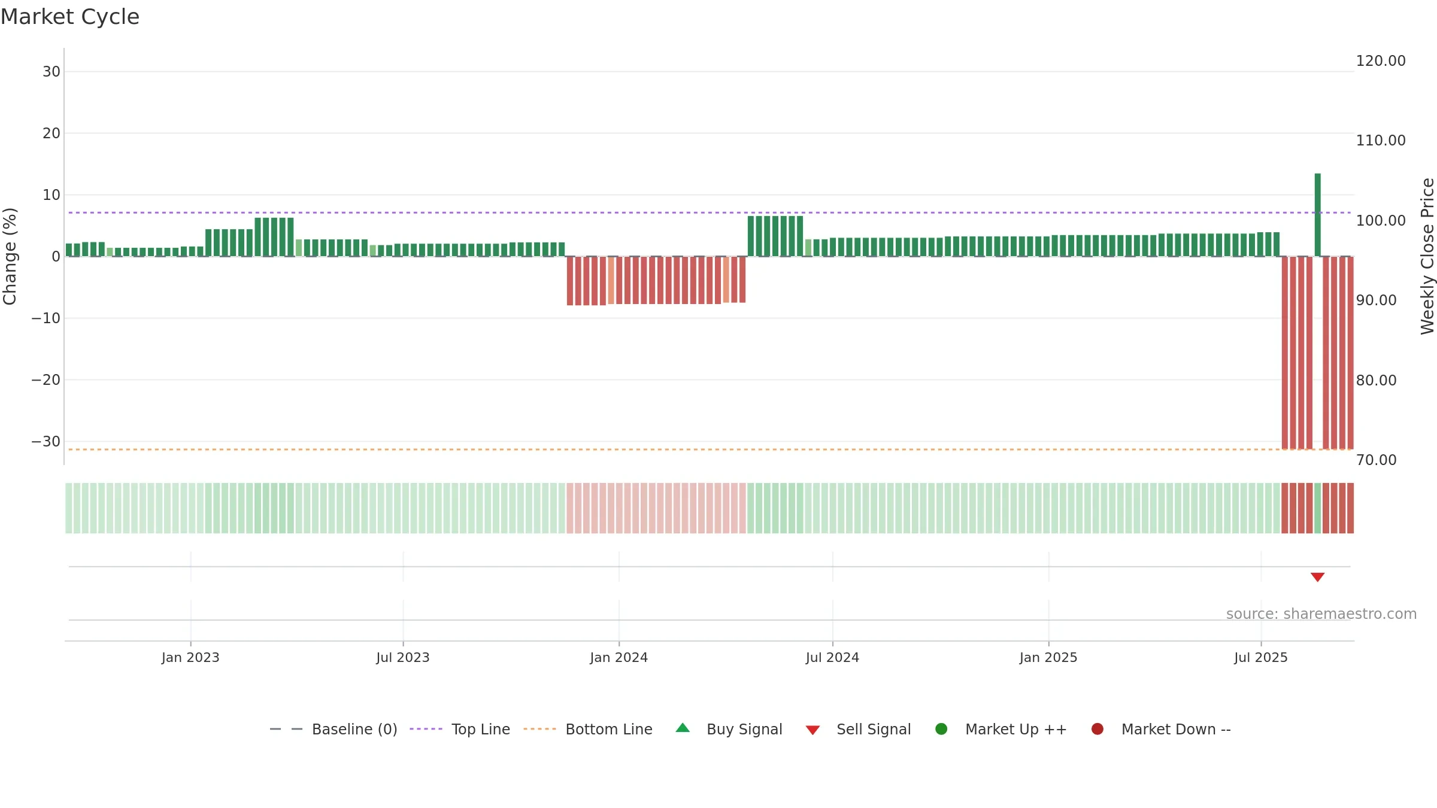Image resolution: width=1437 pixels, height=808 pixels.
Task: Click the Jul 2023 axis label
Action: pyautogui.click(x=403, y=658)
